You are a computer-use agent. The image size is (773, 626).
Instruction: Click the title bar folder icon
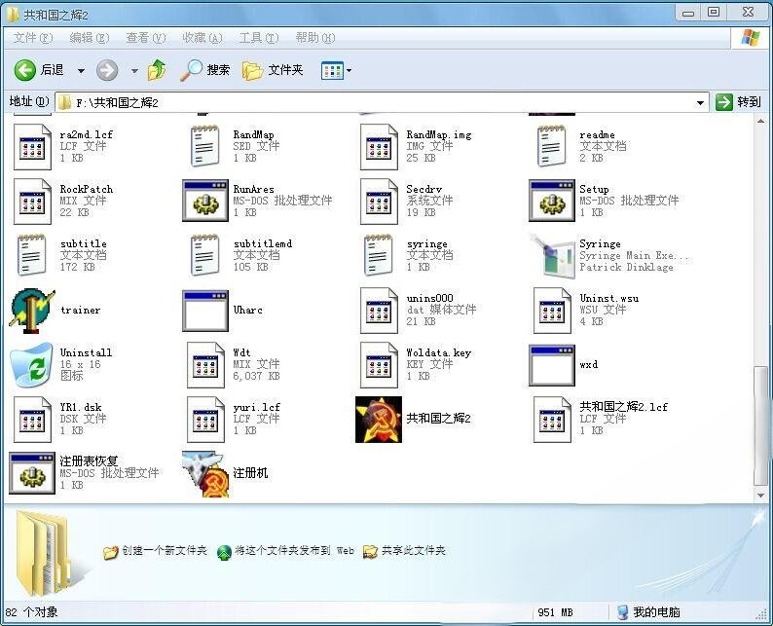click(13, 15)
